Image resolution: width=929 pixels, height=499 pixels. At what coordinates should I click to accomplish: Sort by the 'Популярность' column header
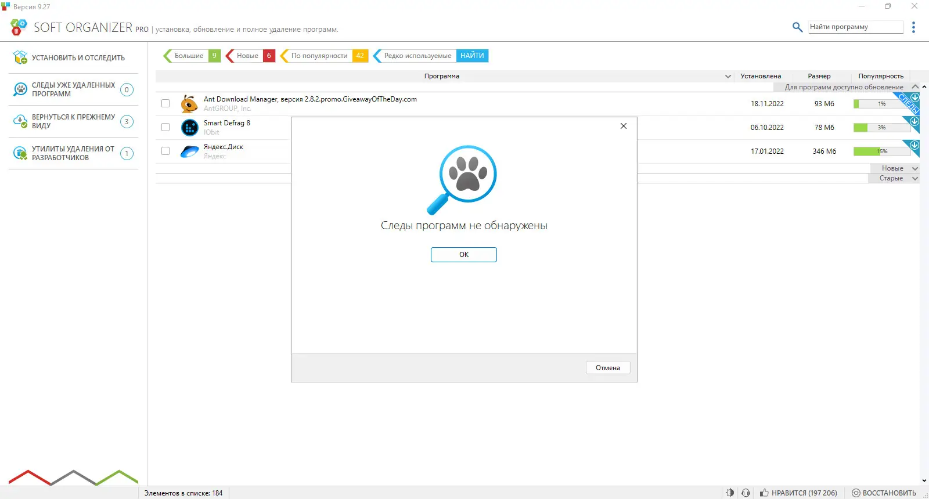click(x=881, y=76)
